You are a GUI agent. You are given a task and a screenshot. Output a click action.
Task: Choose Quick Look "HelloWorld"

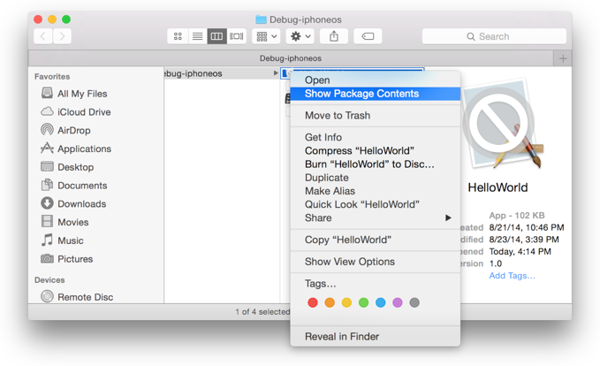coord(375,204)
